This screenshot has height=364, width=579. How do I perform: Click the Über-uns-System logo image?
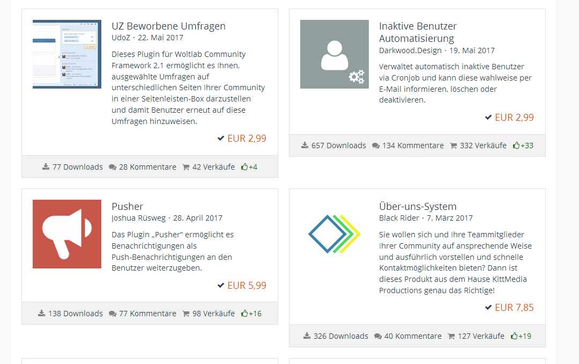coord(335,234)
